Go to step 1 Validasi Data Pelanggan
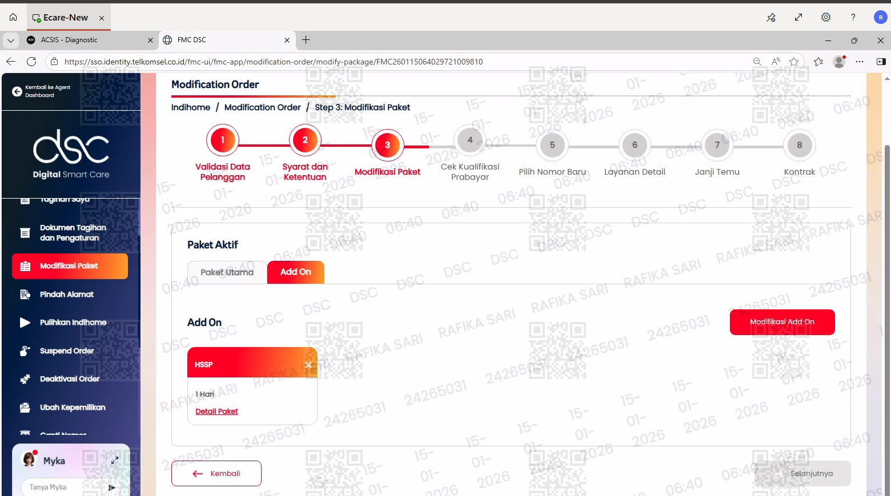This screenshot has width=891, height=496. (x=223, y=140)
